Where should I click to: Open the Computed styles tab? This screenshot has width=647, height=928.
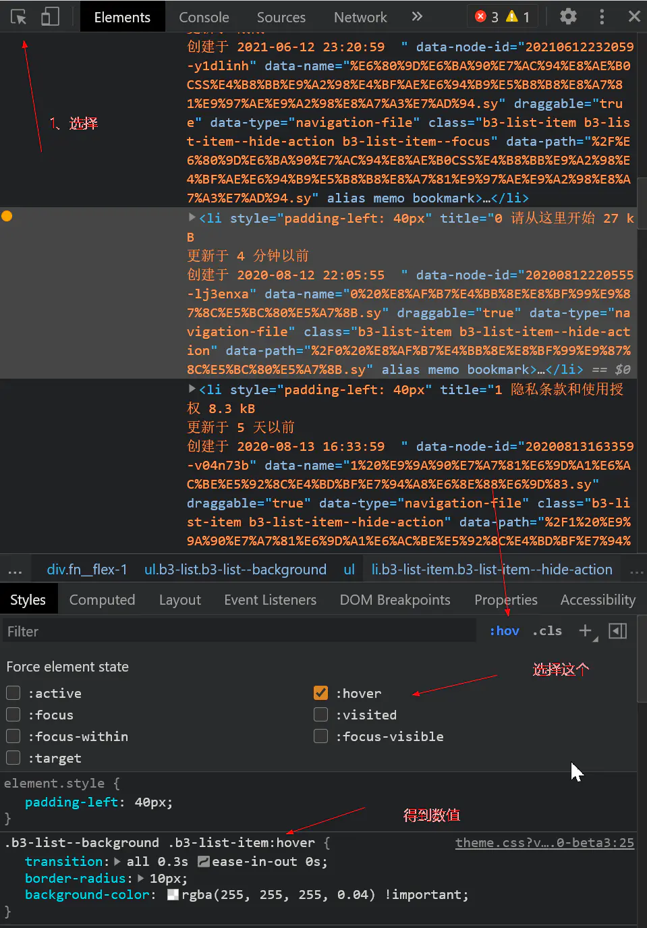102,600
